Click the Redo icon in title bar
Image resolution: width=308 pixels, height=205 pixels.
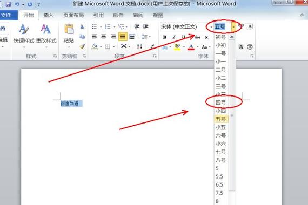30,4
